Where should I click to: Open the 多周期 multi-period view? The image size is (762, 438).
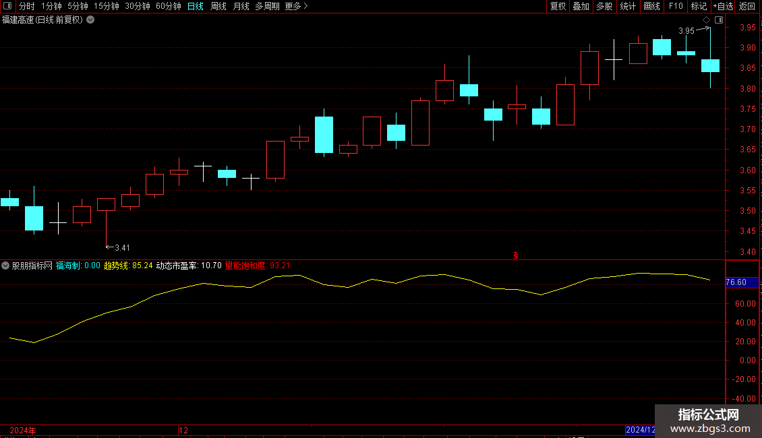tap(267, 6)
